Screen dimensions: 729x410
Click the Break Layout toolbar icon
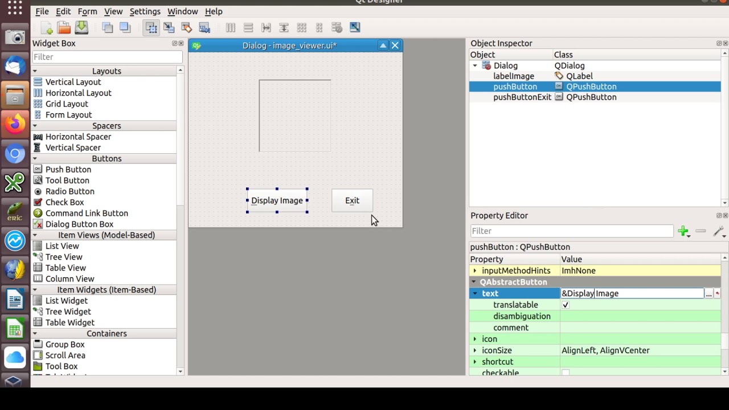(x=337, y=27)
